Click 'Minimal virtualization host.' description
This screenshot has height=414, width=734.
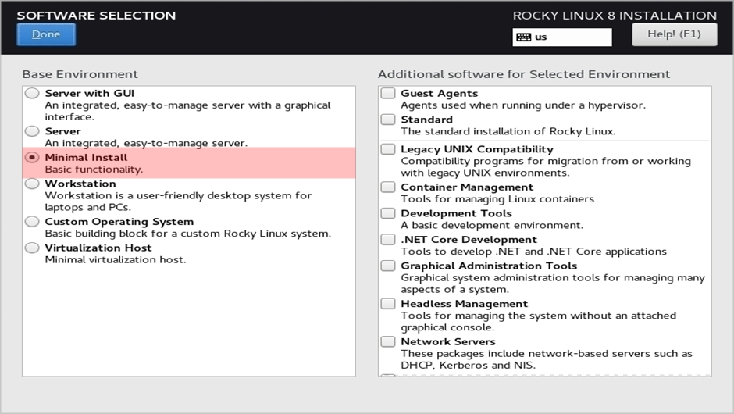point(115,260)
